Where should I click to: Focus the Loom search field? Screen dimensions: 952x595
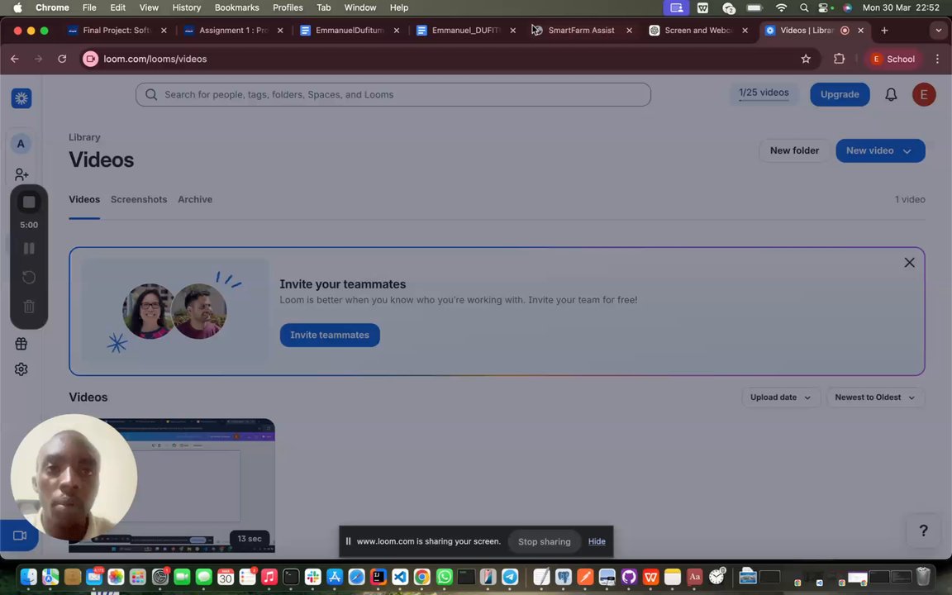(x=393, y=95)
